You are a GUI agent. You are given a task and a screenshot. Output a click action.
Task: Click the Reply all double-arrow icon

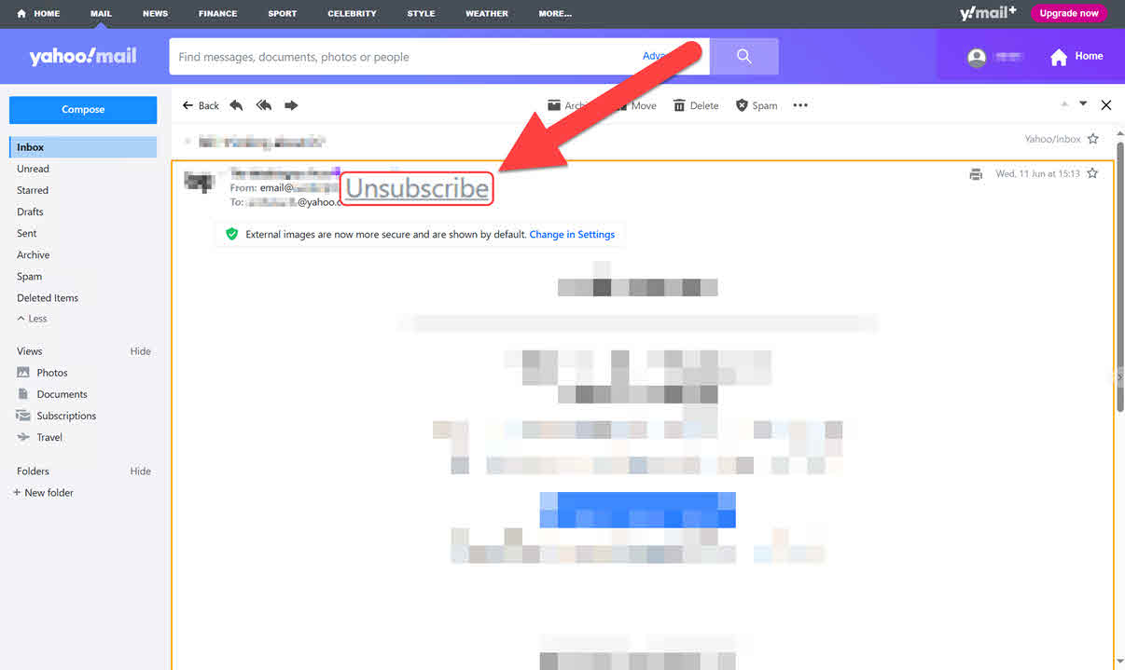pos(264,105)
